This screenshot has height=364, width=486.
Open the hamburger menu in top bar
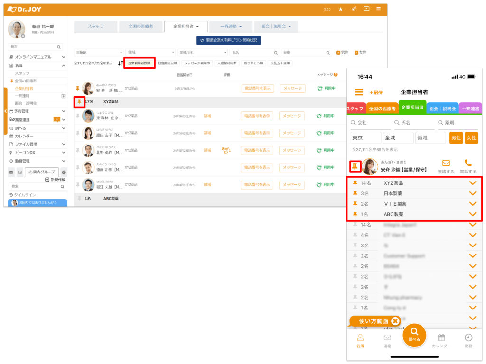click(378, 9)
